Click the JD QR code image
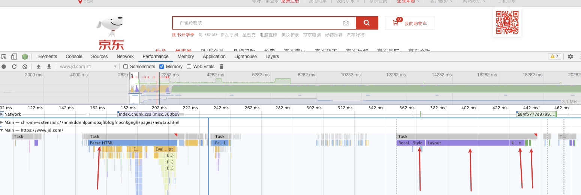This screenshot has height=195, width=581. pyautogui.click(x=507, y=23)
